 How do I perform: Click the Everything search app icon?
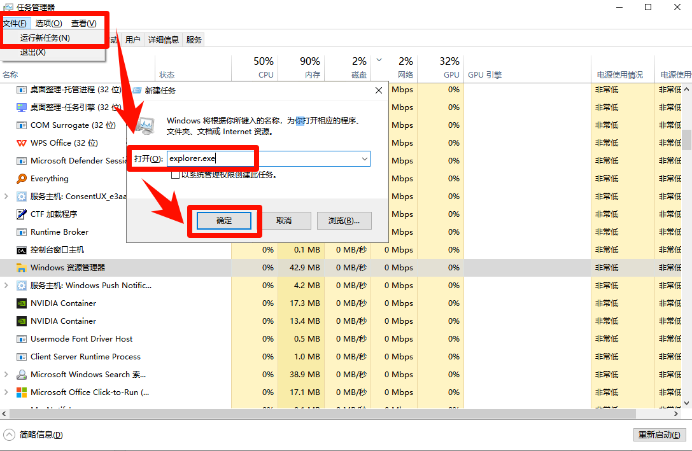tap(21, 179)
